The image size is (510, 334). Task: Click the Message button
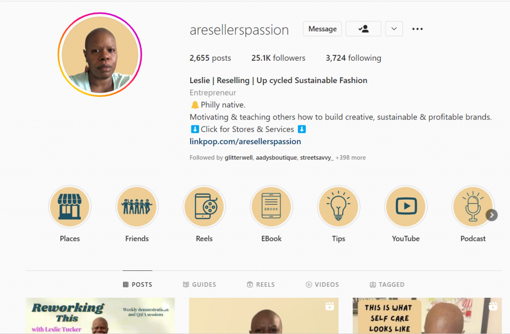(x=322, y=29)
